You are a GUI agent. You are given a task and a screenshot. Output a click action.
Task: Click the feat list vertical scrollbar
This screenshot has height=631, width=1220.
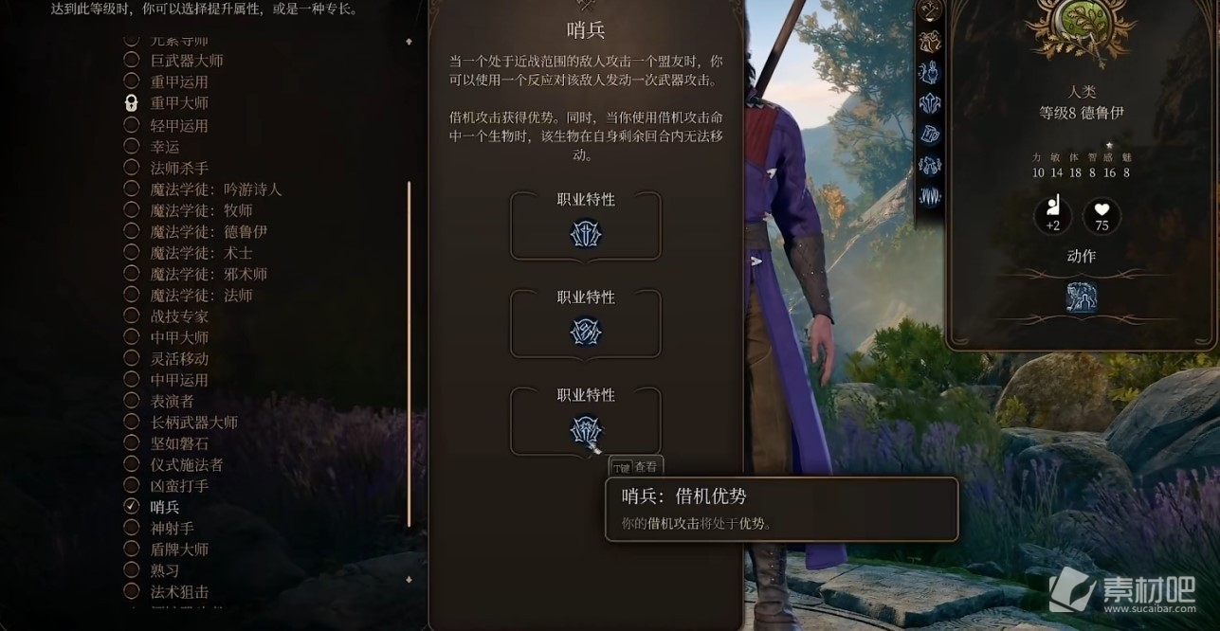coord(409,353)
